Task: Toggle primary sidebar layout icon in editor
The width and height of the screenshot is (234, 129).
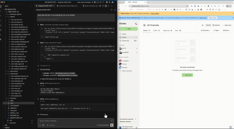Action: coord(95,2)
